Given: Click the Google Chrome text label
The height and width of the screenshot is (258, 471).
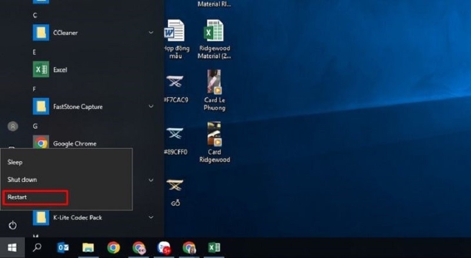Looking at the screenshot, I should click(75, 144).
